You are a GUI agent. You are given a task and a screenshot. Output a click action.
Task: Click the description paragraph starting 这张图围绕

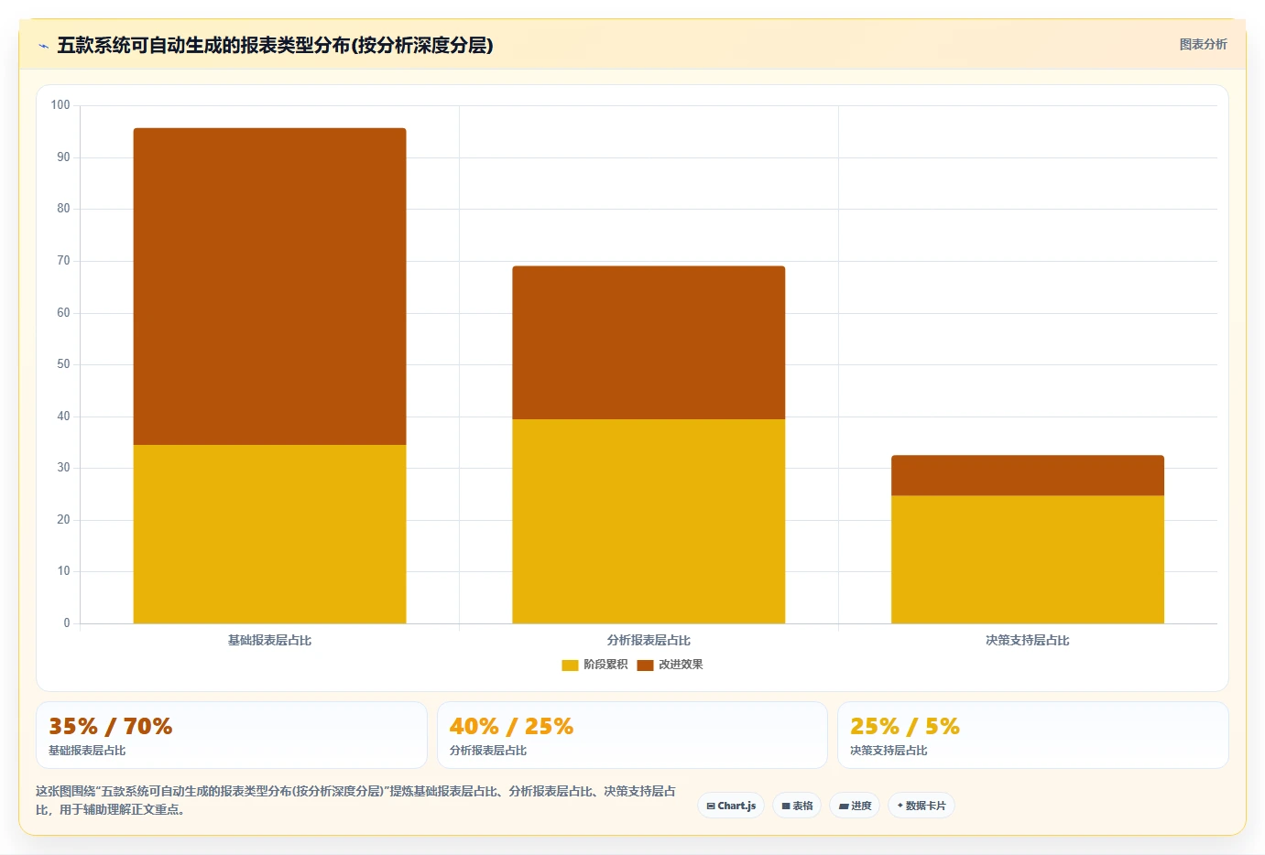point(356,800)
